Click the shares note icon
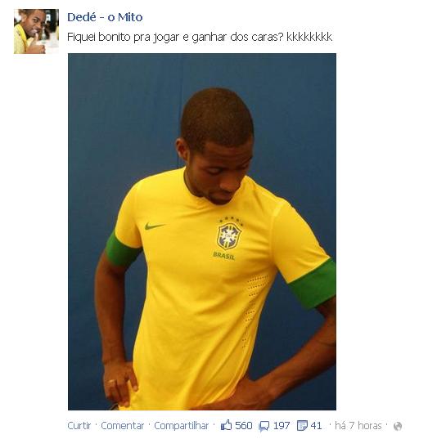Image resolution: width=428 pixels, height=439 pixels. 303,426
